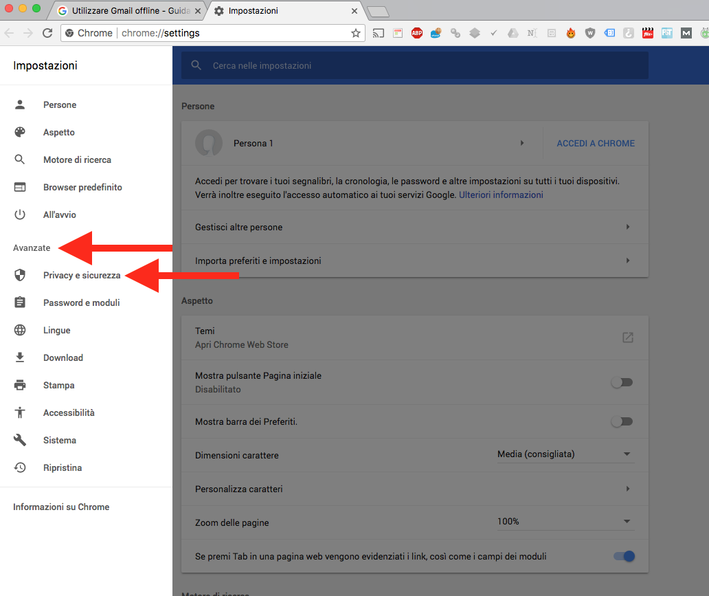Screen dimensions: 709x596
Task: Click the dark M extension icon
Action: pos(686,33)
